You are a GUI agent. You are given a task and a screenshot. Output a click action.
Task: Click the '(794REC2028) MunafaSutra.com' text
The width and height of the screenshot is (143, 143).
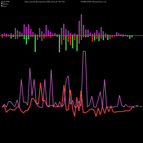93,2
